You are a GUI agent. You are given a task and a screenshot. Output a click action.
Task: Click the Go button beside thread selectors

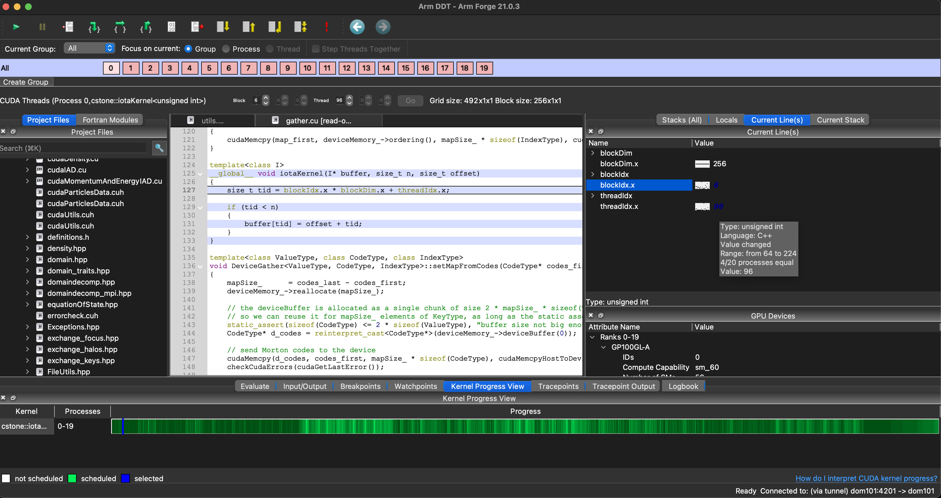coord(410,100)
